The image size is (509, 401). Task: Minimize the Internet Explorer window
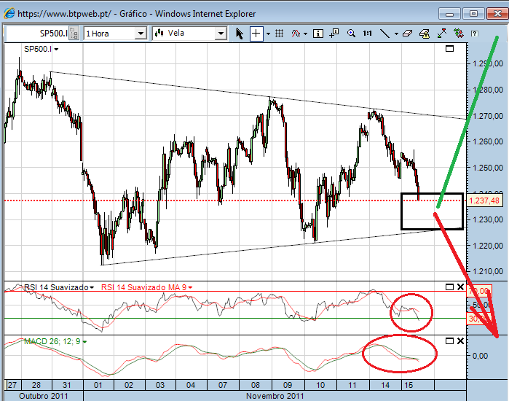coord(449,14)
